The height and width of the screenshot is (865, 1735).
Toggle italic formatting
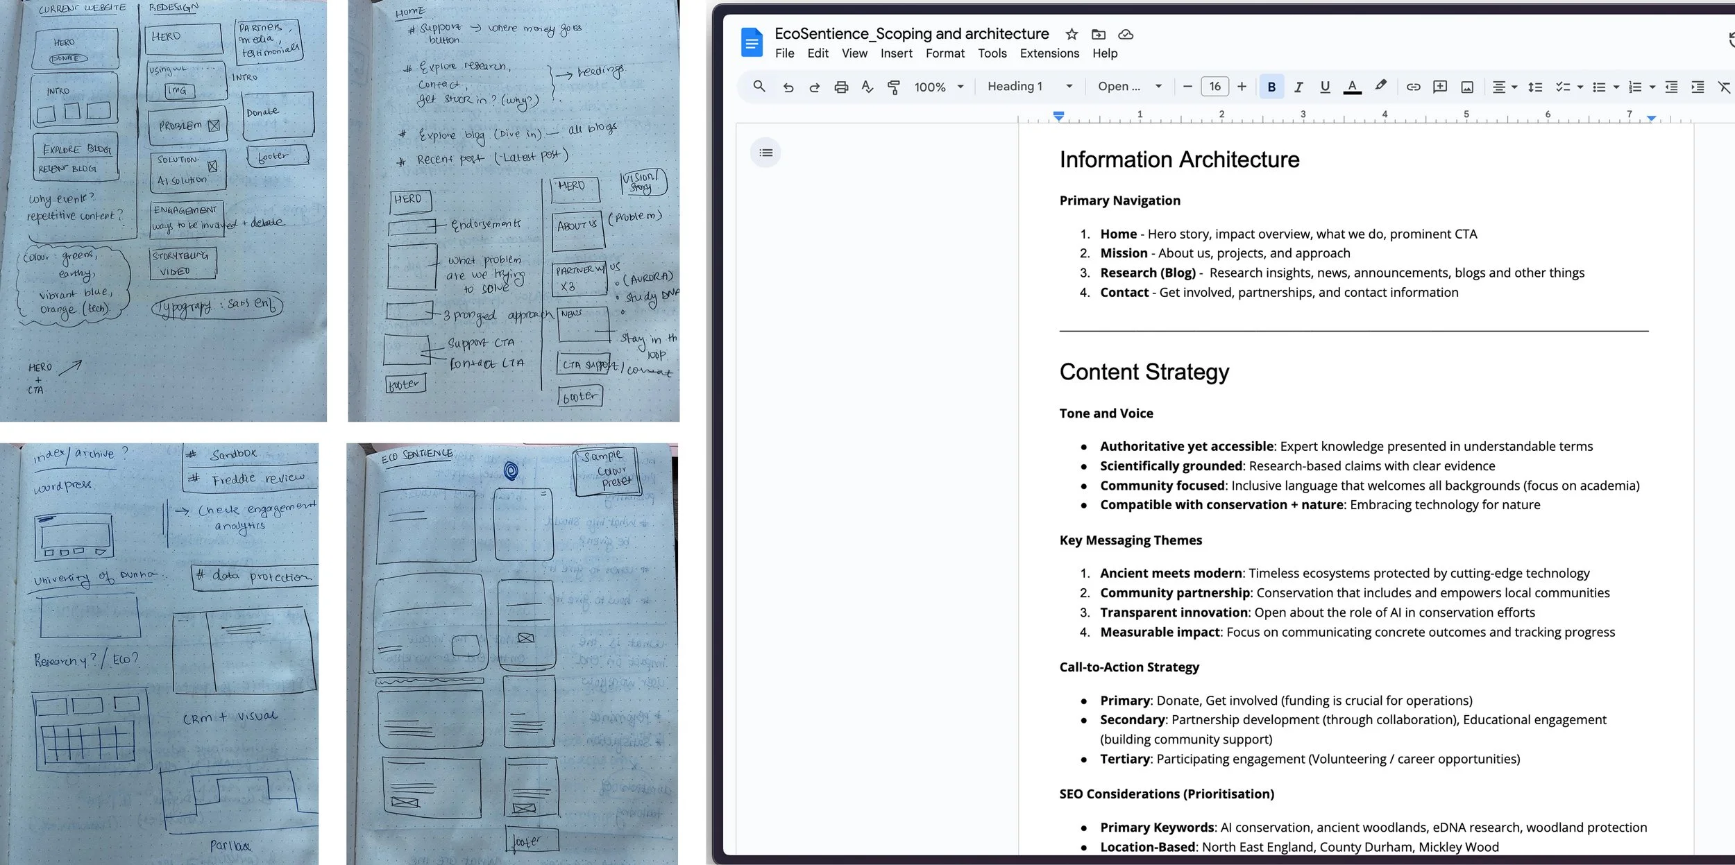click(1298, 87)
